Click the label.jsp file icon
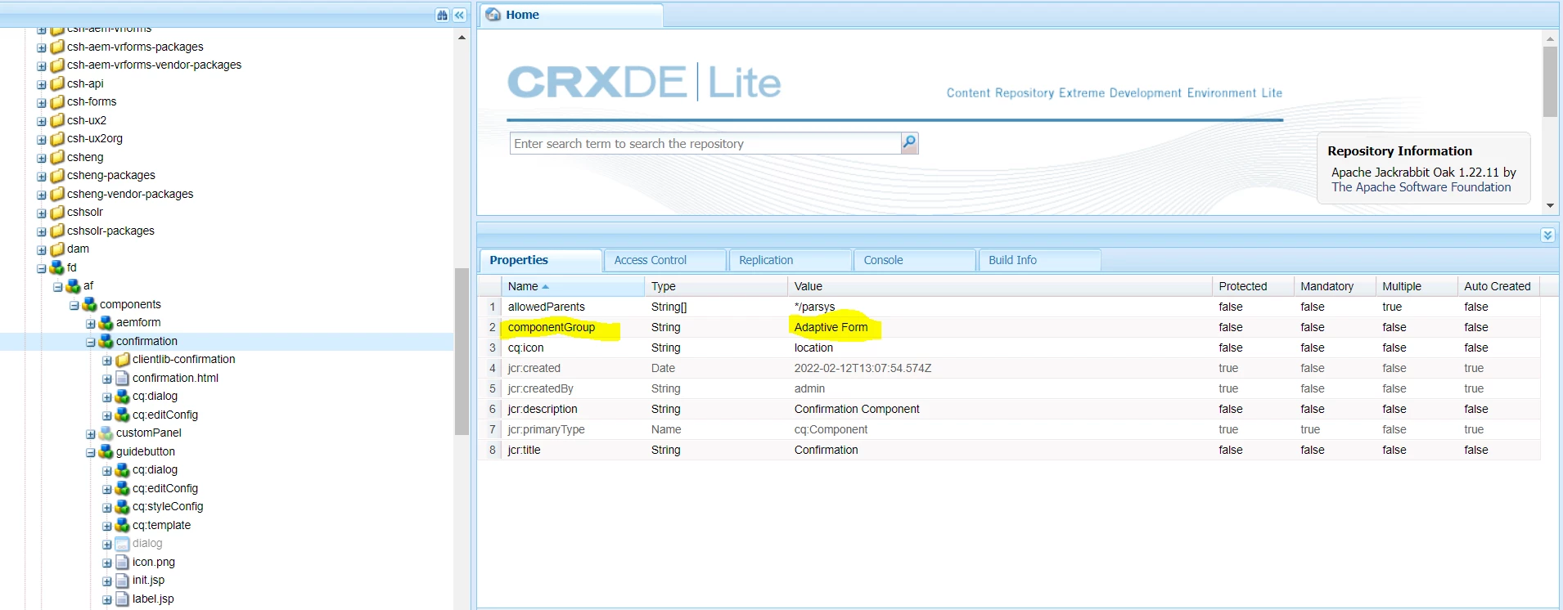Viewport: 1563px width, 610px height. (123, 599)
